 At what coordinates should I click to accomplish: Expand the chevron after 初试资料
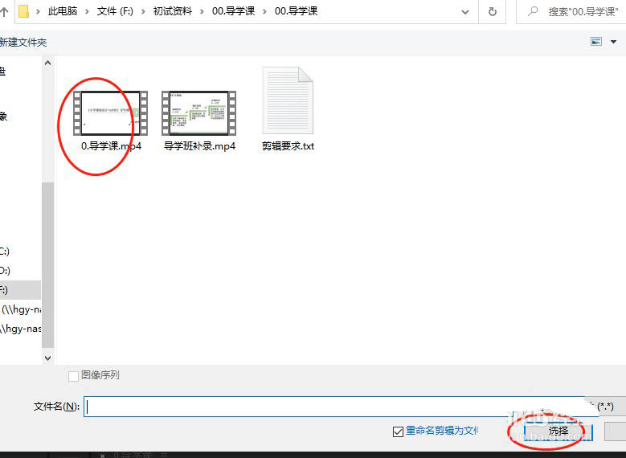(202, 12)
